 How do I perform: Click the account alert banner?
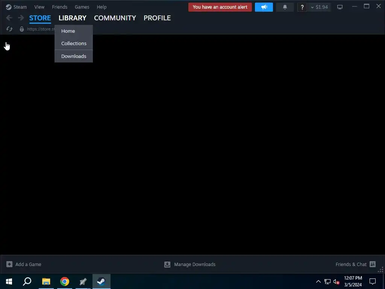pos(220,7)
